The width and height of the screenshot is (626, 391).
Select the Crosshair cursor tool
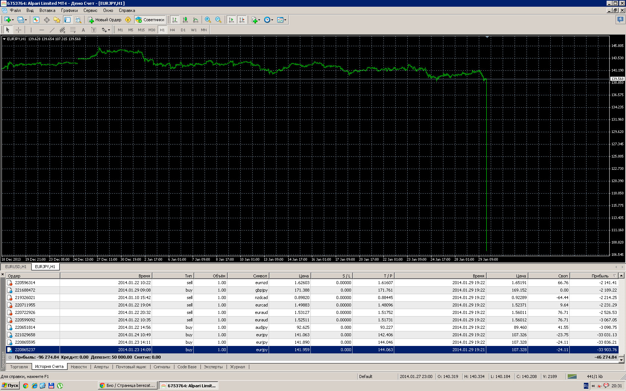(x=18, y=30)
